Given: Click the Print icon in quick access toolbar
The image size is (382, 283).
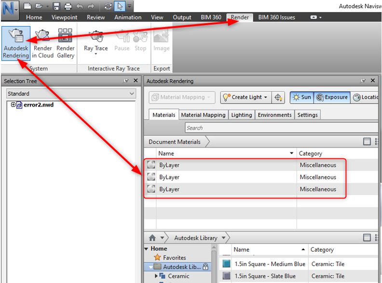Looking at the screenshot, I should (x=68, y=6).
